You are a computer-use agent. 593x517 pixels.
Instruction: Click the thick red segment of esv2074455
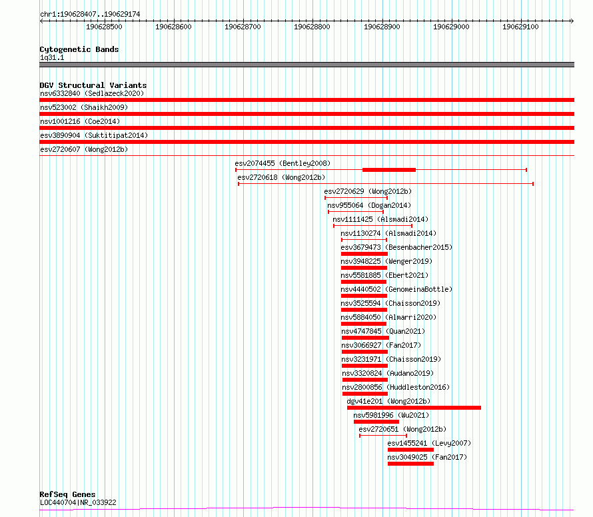[388, 170]
